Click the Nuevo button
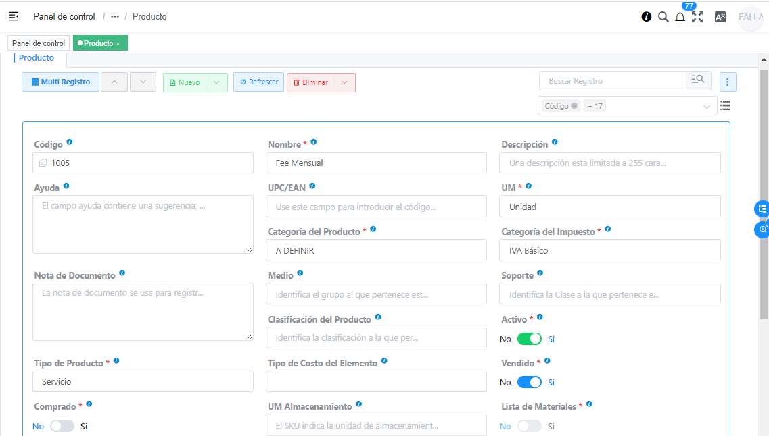The height and width of the screenshot is (436, 769). 185,82
